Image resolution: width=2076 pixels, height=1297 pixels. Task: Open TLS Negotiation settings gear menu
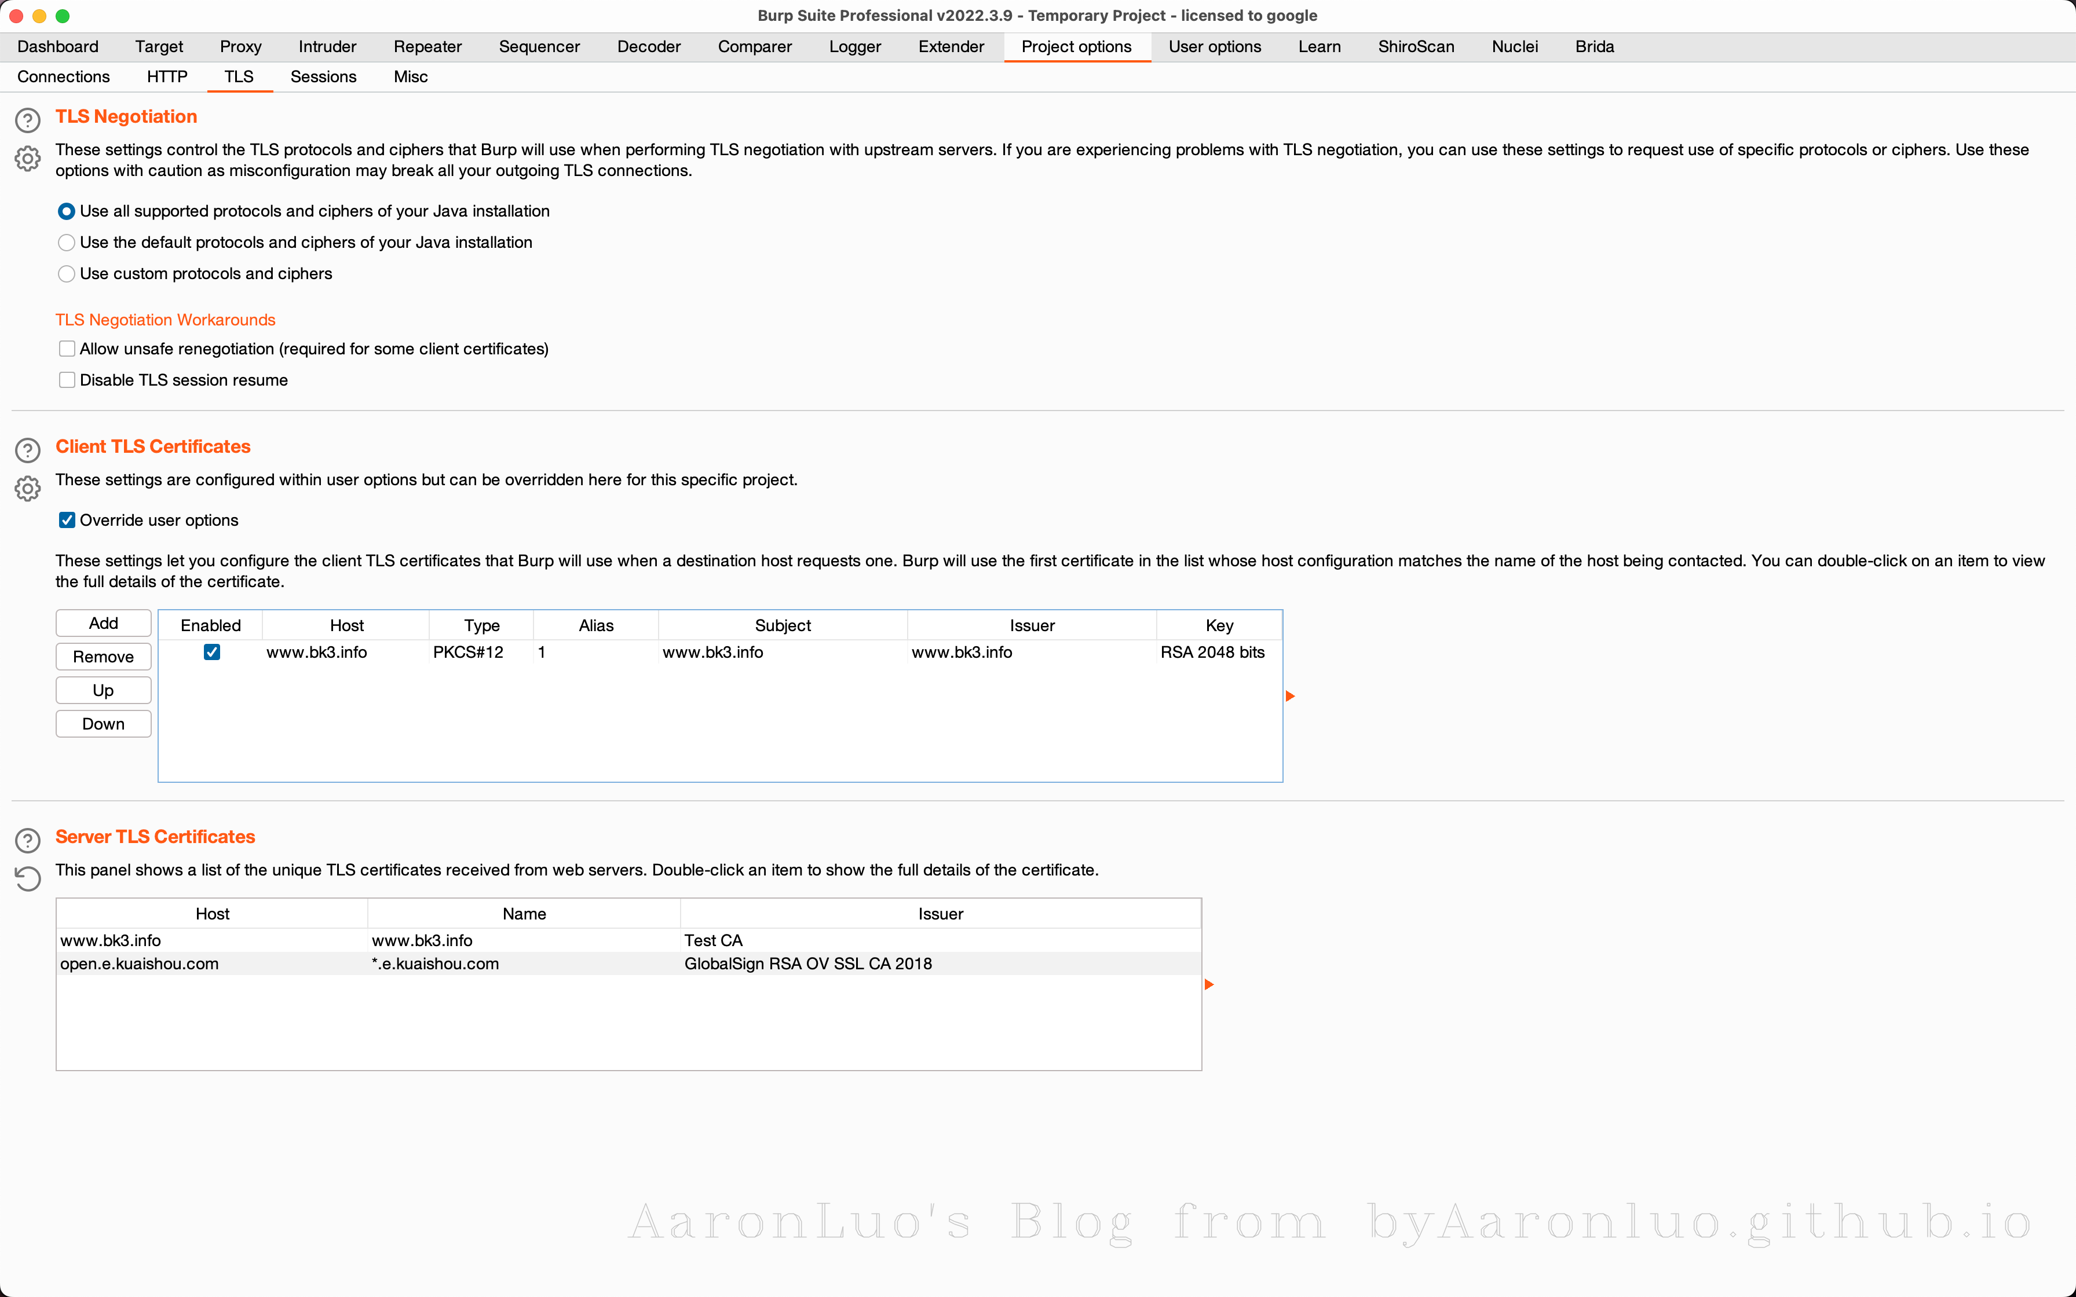pyautogui.click(x=27, y=159)
